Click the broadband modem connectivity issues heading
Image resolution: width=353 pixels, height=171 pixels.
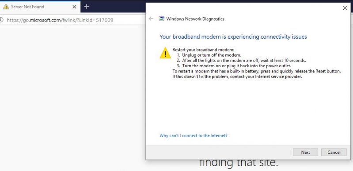pyautogui.click(x=233, y=37)
